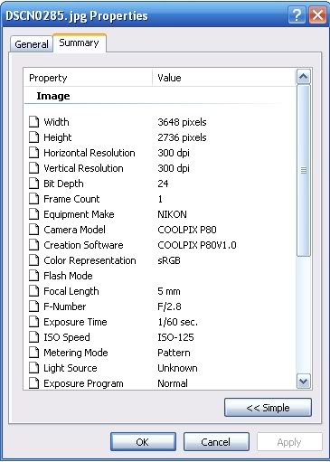This screenshot has width=330, height=462.
Task: Click the Horizontal Resolution 300 dpi value
Action: (174, 153)
